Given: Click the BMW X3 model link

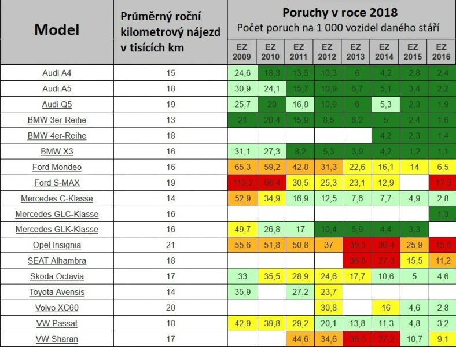Looking at the screenshot, I should (57, 152).
